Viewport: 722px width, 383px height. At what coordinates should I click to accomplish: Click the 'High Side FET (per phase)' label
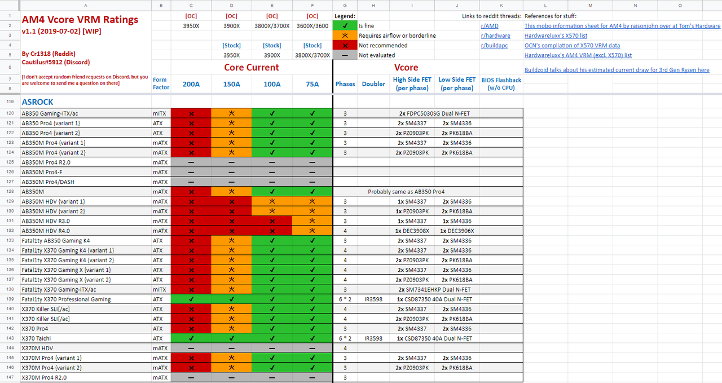412,83
